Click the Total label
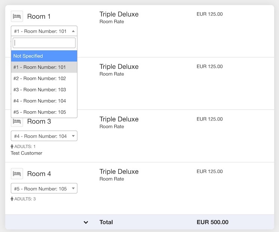This screenshot has width=279, height=232. point(106,222)
